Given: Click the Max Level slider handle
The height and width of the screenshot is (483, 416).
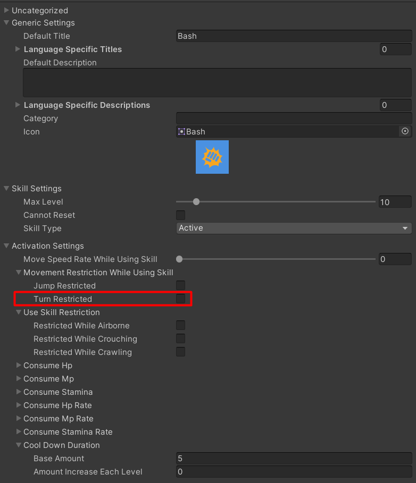Looking at the screenshot, I should 196,201.
